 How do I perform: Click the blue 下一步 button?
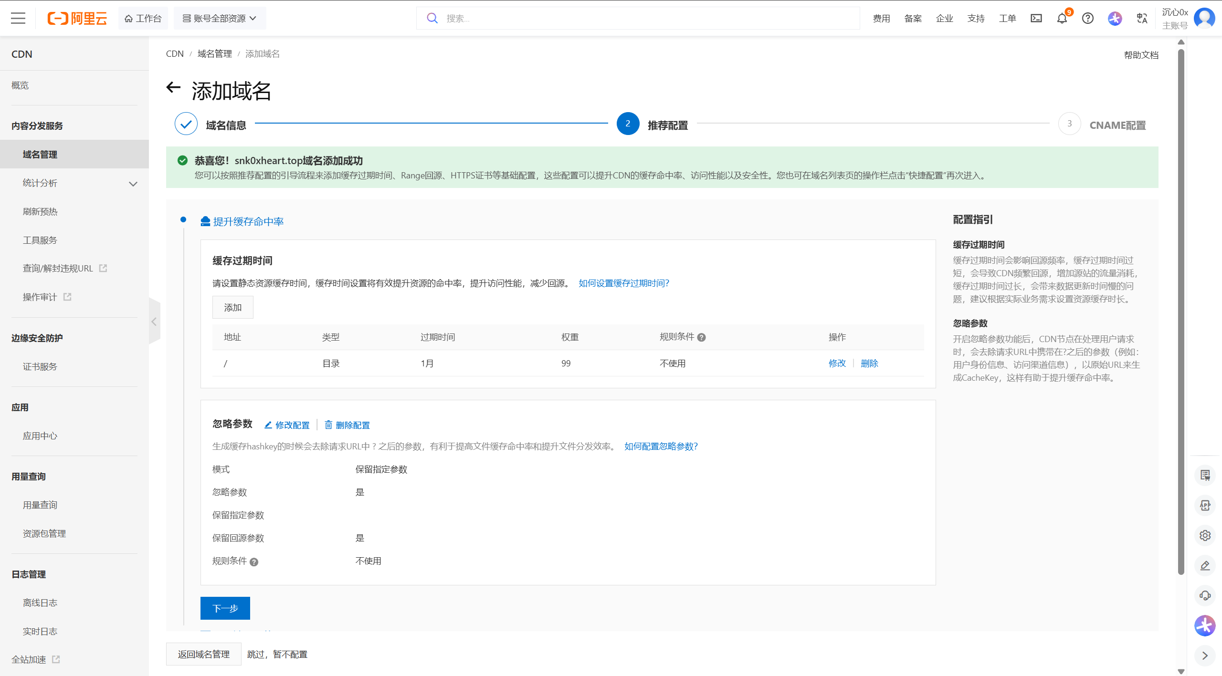[225, 608]
